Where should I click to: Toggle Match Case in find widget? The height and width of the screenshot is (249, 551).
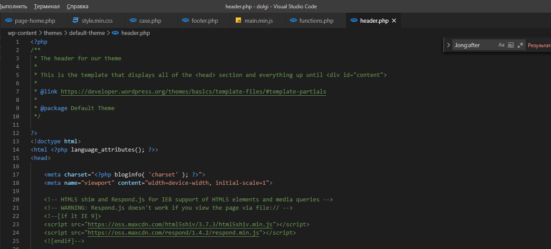tap(501, 45)
